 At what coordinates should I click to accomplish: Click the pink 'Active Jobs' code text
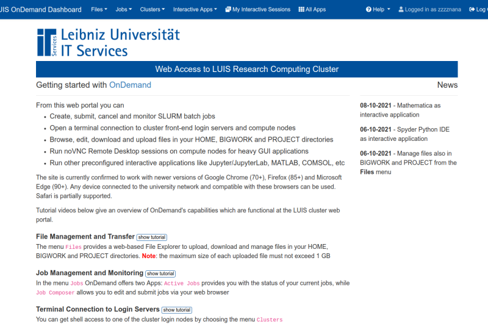pyautogui.click(x=182, y=284)
